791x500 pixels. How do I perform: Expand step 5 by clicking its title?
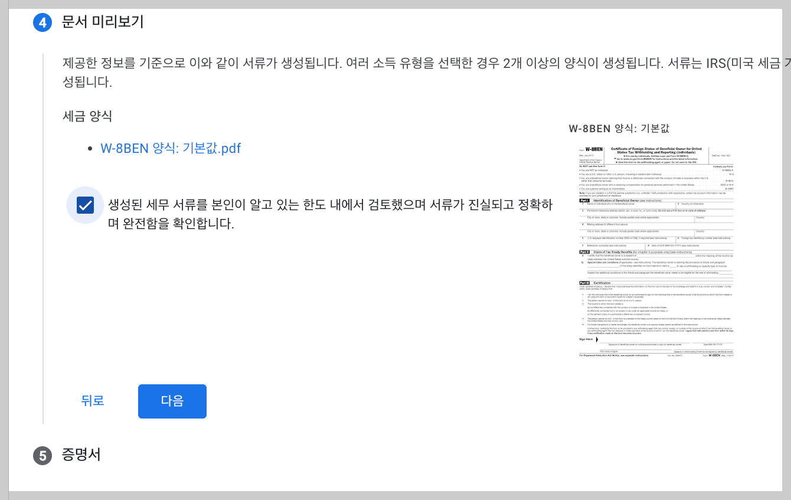point(80,455)
